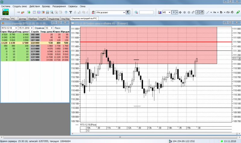
Task: Open the <Не указано> client combo box
Action: pyautogui.click(x=110, y=12)
